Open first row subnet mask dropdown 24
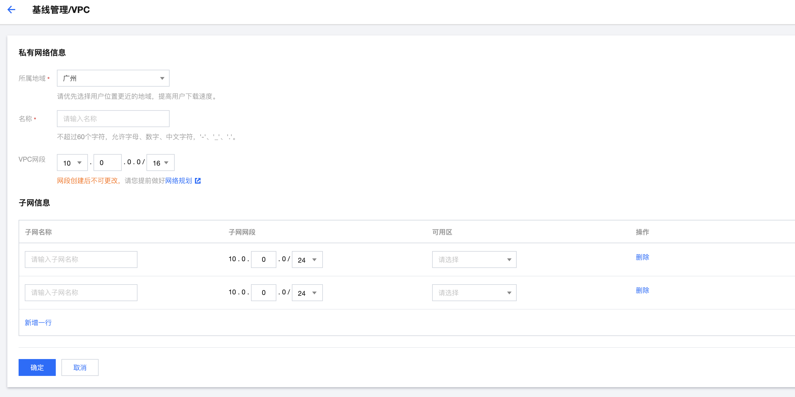The height and width of the screenshot is (397, 795). (x=307, y=260)
